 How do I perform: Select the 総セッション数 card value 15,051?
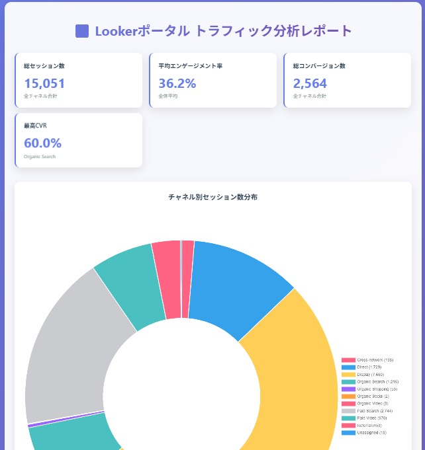(44, 83)
